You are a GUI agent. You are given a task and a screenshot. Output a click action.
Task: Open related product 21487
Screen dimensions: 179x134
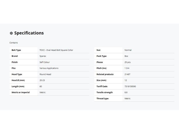coord(127,74)
